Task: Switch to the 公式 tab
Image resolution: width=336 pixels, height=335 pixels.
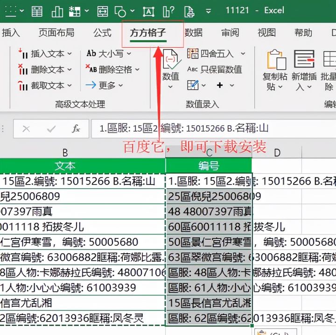Action: pos(102,33)
